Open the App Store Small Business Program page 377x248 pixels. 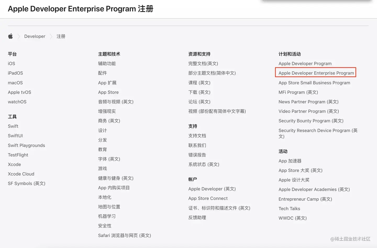(x=314, y=83)
